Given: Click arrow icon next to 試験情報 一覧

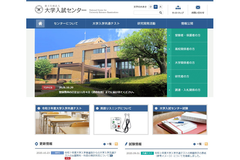Looking at the screenshot, I should (194, 144).
